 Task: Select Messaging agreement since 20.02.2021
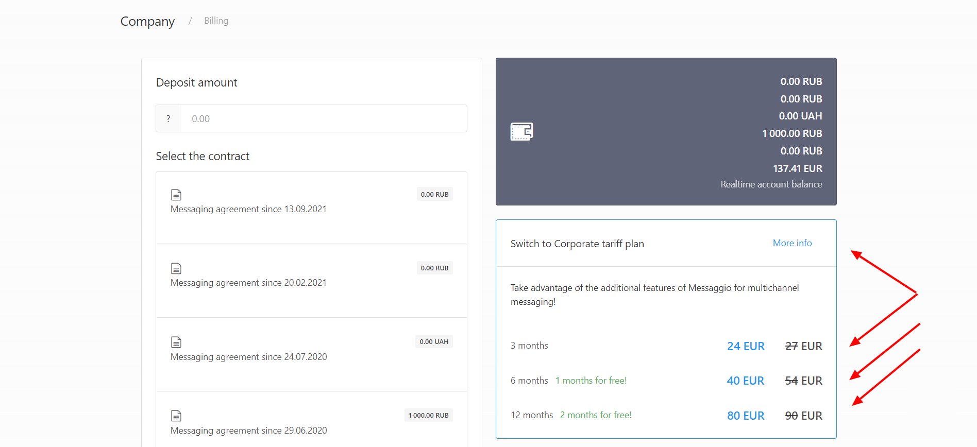click(248, 283)
